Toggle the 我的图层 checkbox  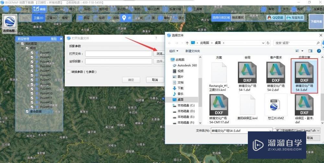click(x=23, y=44)
